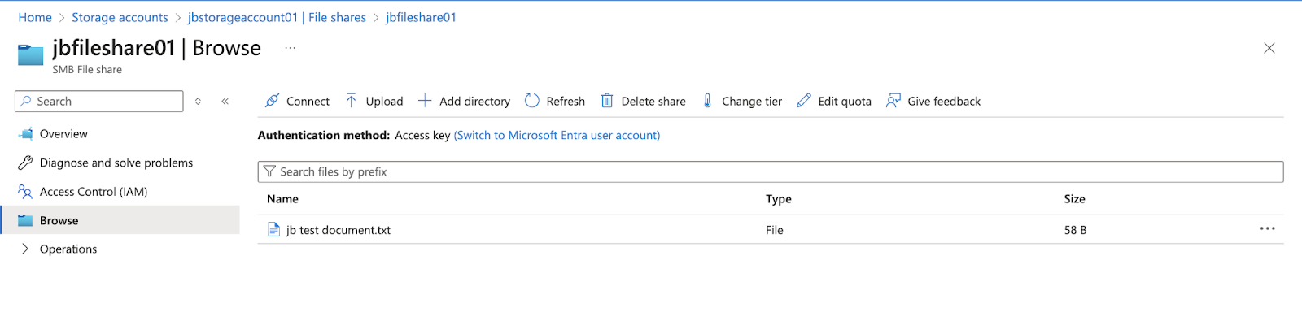Open Diagnose and solve problems
This screenshot has height=321, width=1302.
coord(116,163)
